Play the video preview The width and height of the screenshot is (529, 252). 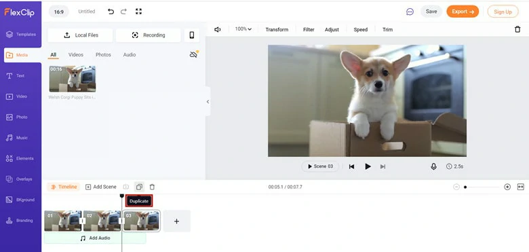[x=368, y=166]
